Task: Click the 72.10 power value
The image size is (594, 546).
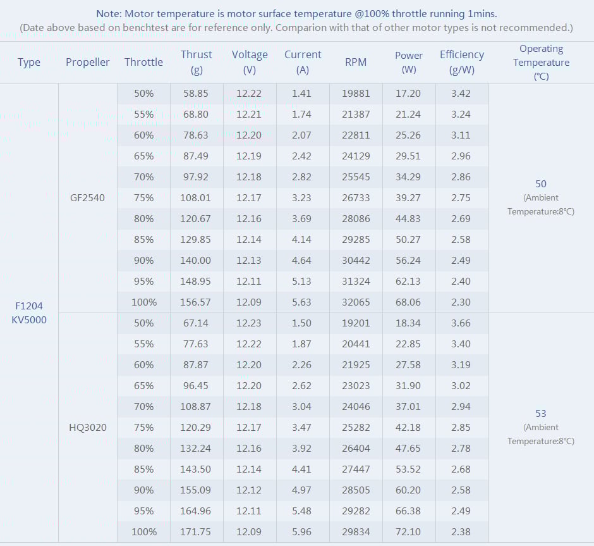Action: (409, 532)
